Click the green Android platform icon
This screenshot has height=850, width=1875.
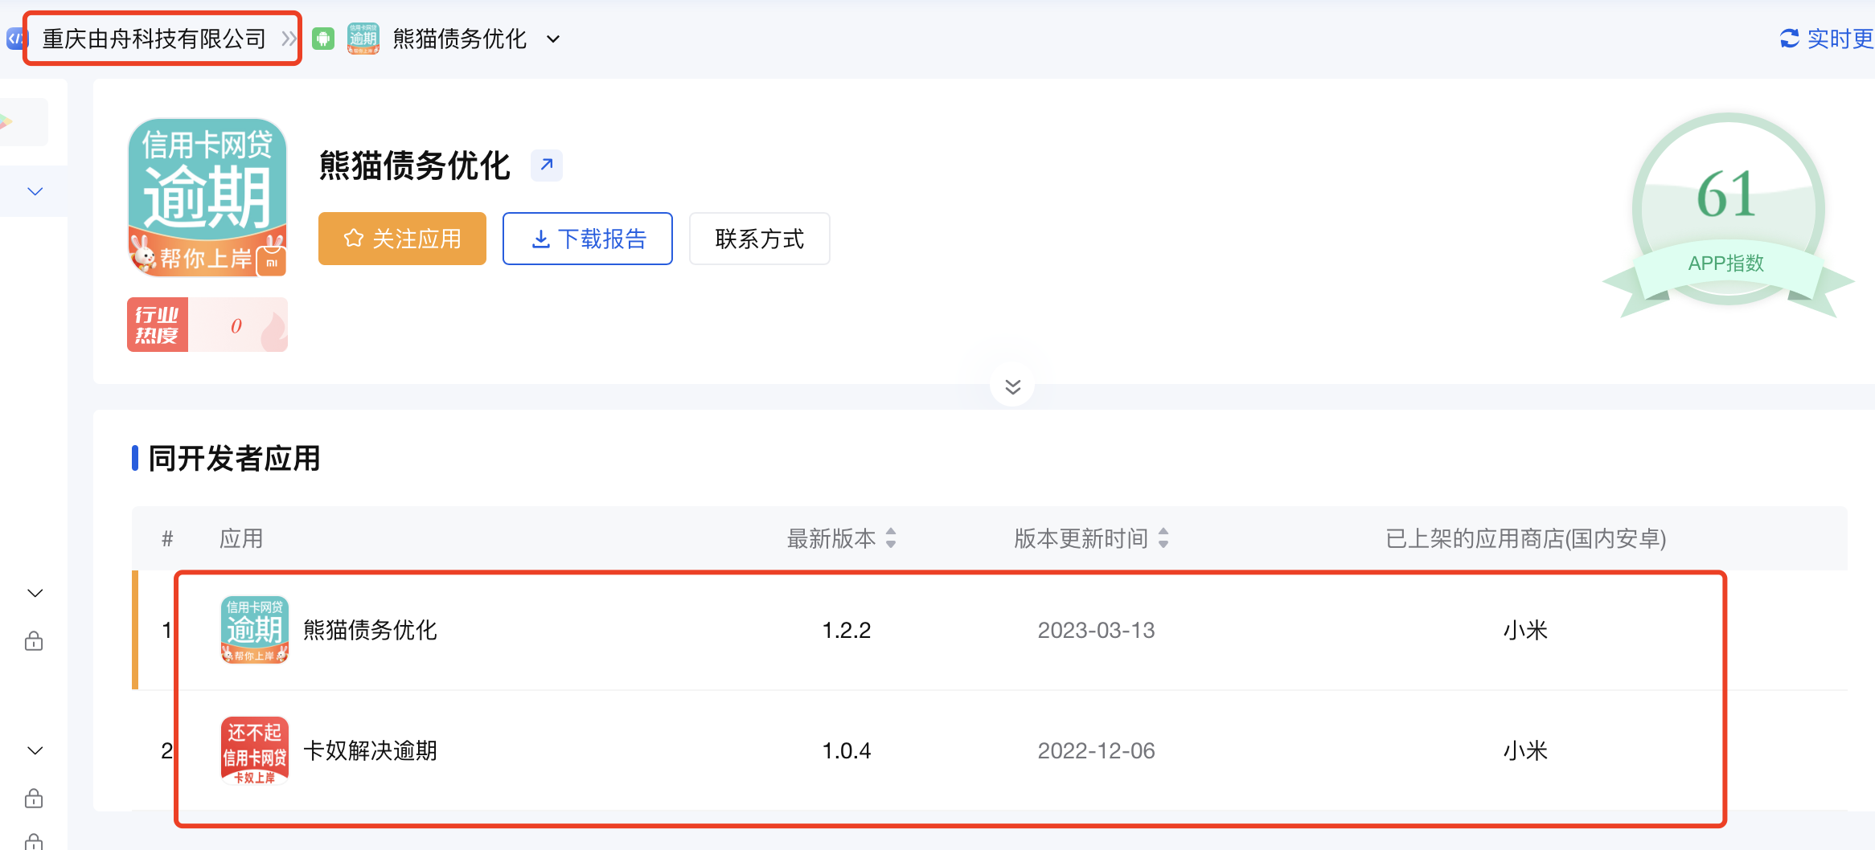tap(323, 39)
